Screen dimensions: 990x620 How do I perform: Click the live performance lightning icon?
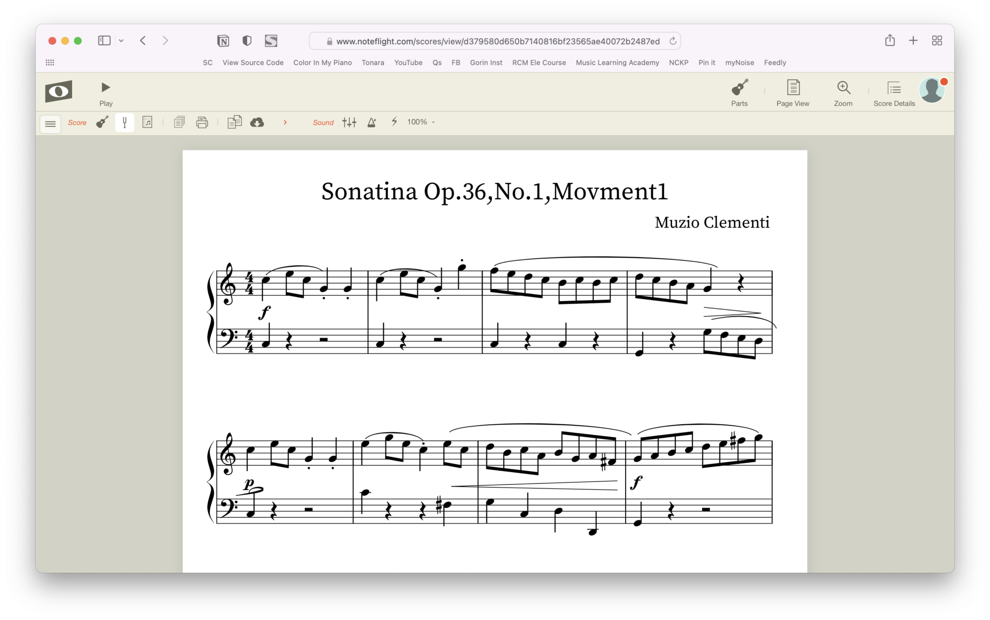point(394,122)
